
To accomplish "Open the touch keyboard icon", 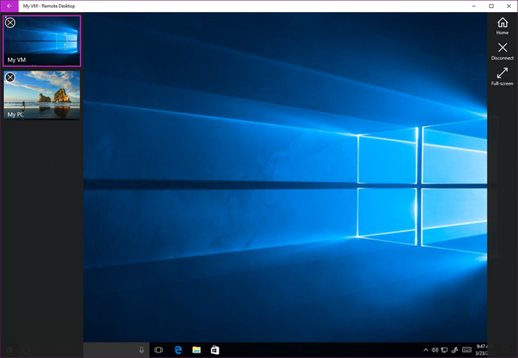I will coord(467,350).
